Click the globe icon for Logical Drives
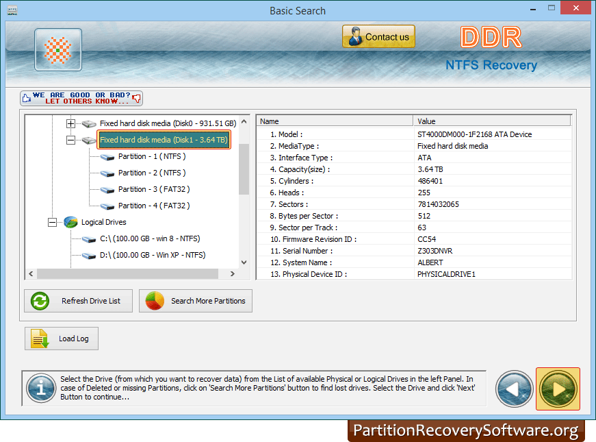Screen dimensions: 596x442 coord(70,222)
